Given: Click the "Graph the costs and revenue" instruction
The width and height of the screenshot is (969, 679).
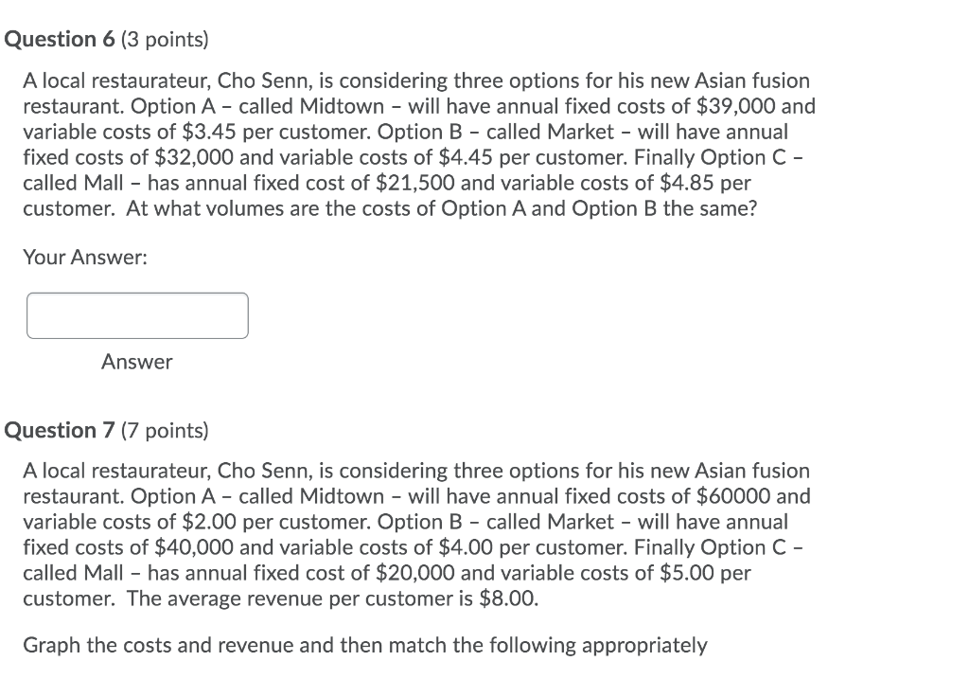Looking at the screenshot, I should click(364, 646).
